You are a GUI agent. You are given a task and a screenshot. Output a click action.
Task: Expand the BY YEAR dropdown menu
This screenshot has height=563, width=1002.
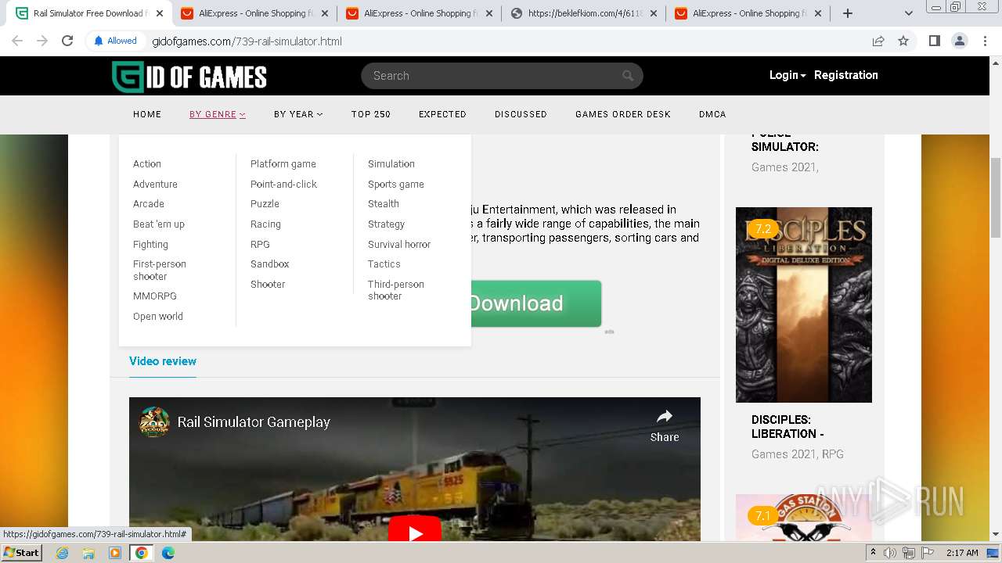coord(298,114)
